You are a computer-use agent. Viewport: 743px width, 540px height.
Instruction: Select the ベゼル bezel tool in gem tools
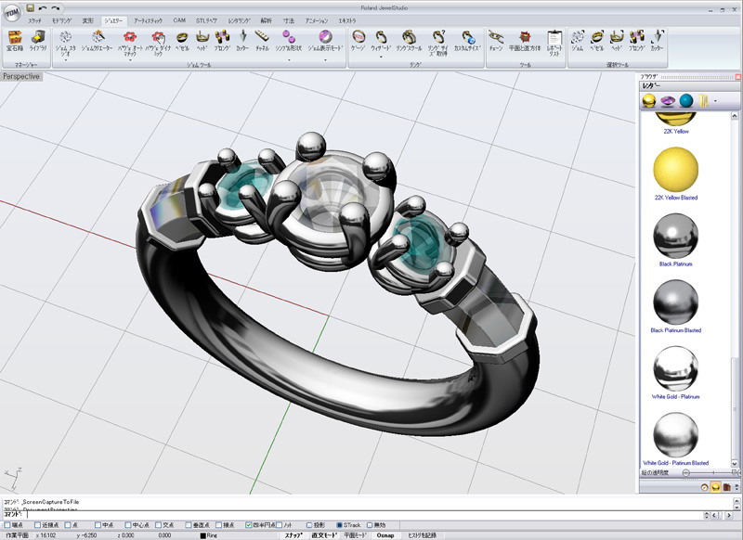coord(183,39)
